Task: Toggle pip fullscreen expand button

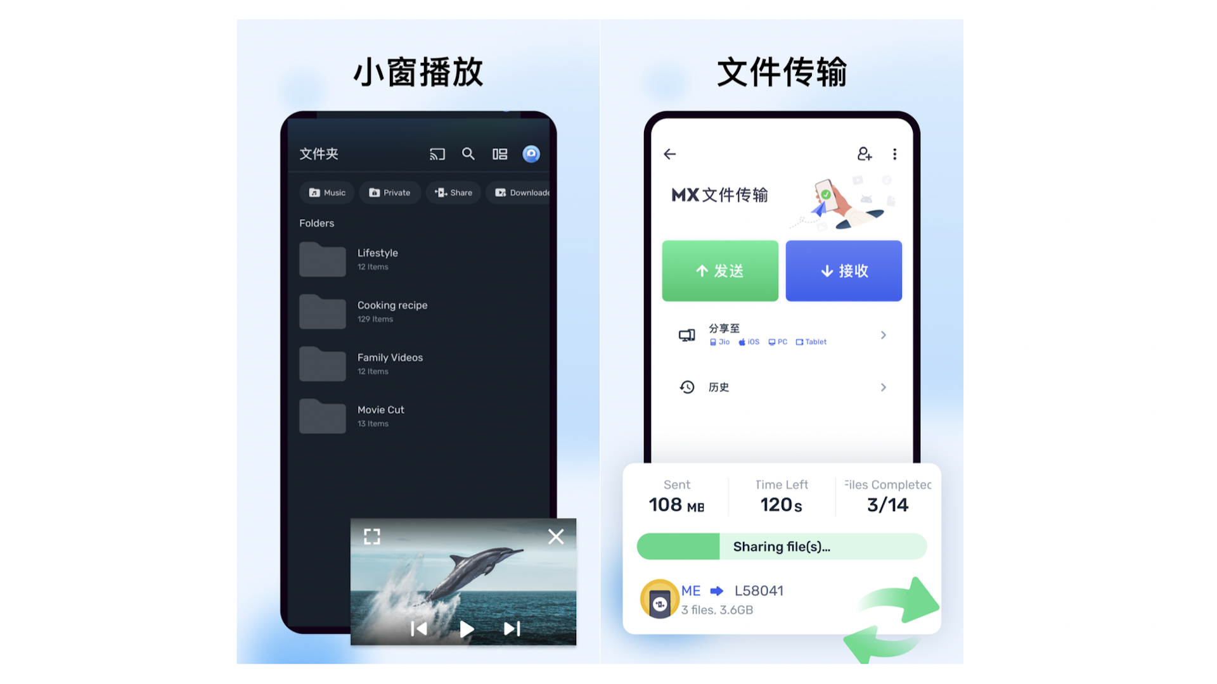Action: (x=371, y=535)
